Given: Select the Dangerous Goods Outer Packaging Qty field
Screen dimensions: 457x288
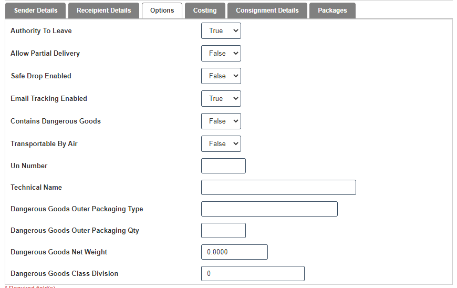Looking at the screenshot, I should [223, 231].
